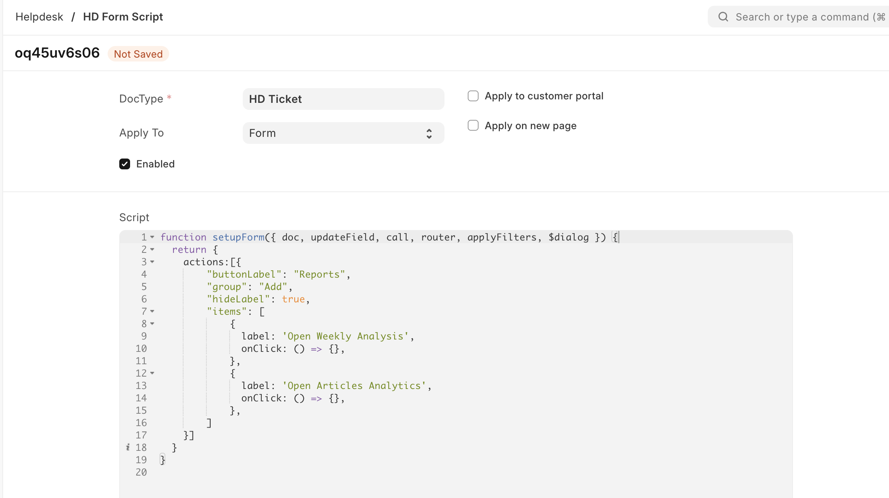
Task: Collapse code fold arrow on line 1
Action: [152, 237]
